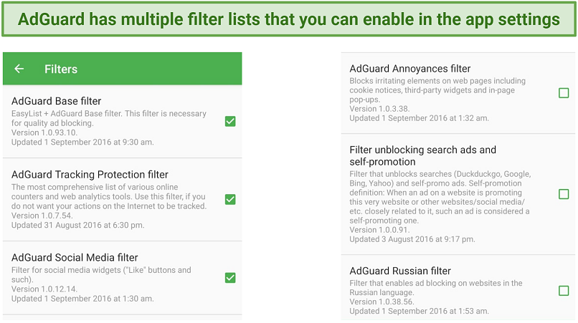
Task: Click 'Version 1.0.12.14.' text
Action: [44, 289]
